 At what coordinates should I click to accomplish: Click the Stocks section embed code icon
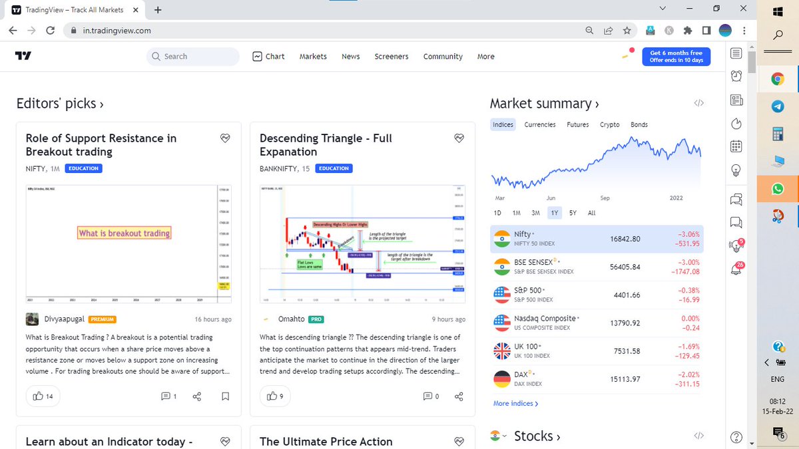click(x=698, y=436)
